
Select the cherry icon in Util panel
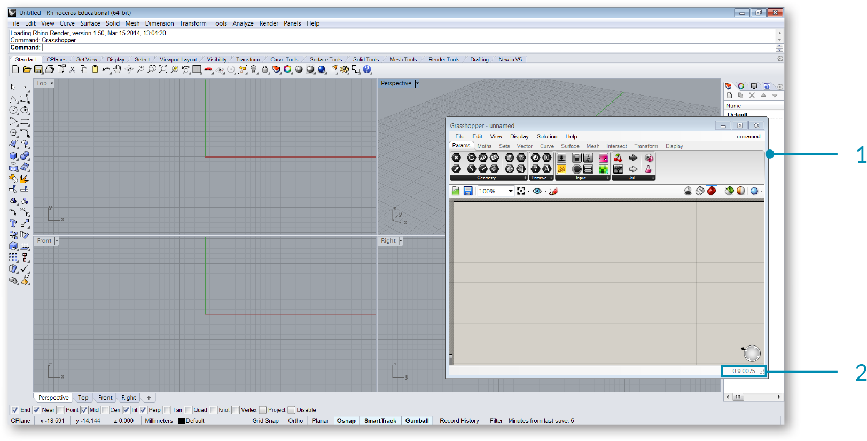pos(618,157)
